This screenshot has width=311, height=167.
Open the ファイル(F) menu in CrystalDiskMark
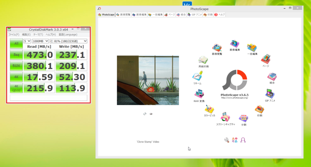point(14,34)
